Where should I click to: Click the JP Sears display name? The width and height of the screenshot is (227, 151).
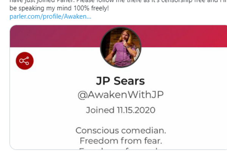pyautogui.click(x=120, y=81)
